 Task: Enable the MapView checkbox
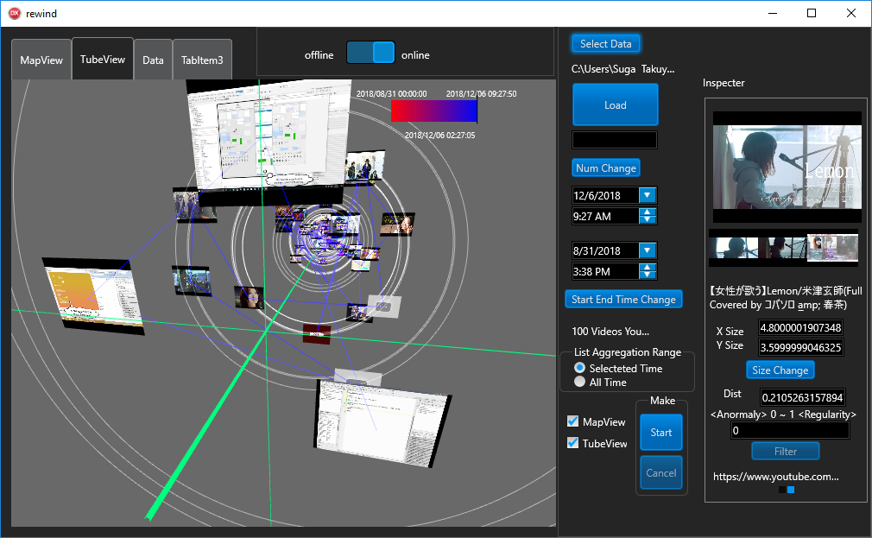click(x=572, y=421)
